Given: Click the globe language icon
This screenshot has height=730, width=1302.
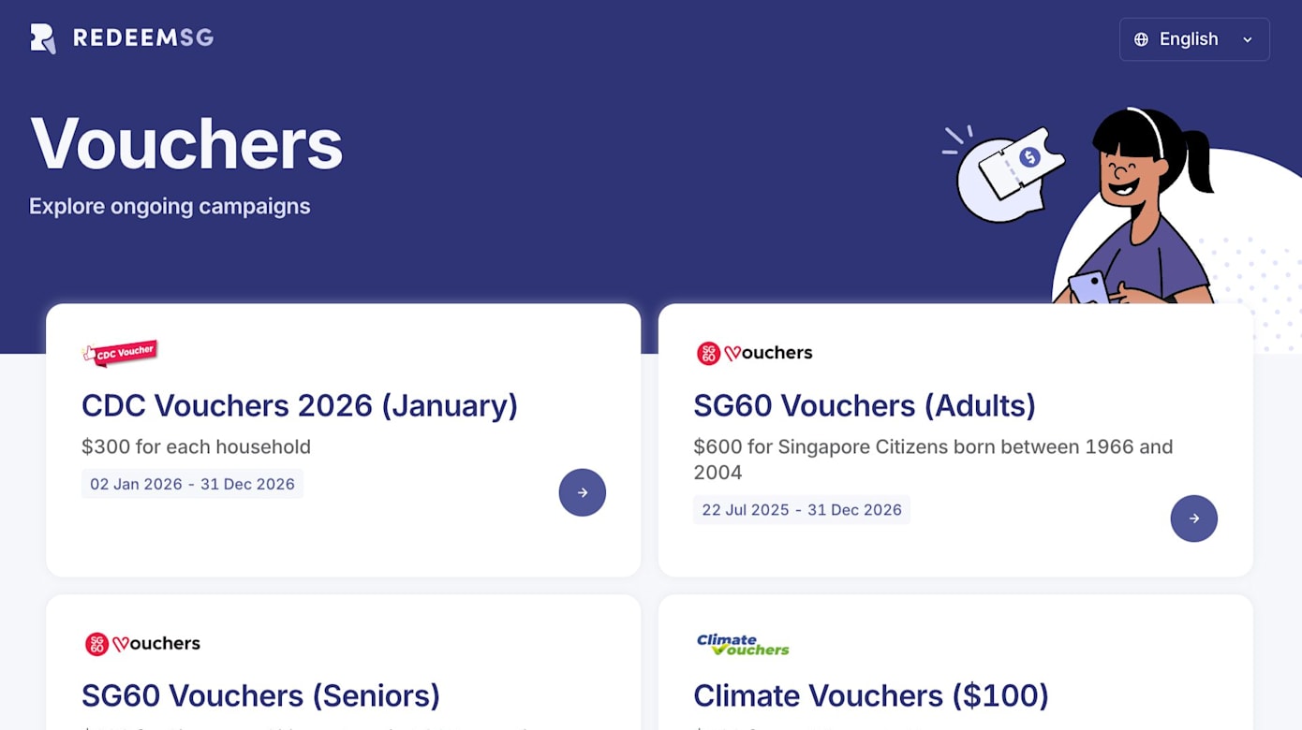Looking at the screenshot, I should pos(1141,39).
